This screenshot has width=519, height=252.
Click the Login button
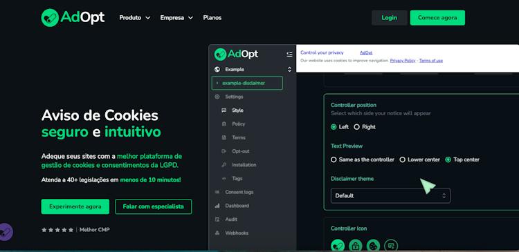point(389,18)
